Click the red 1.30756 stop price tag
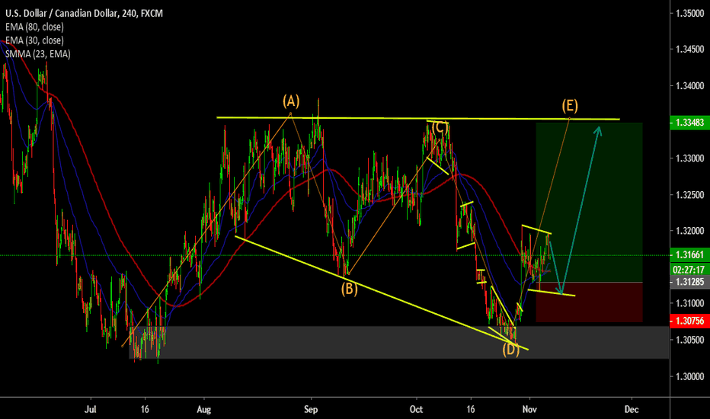The height and width of the screenshot is (419, 710). [689, 321]
